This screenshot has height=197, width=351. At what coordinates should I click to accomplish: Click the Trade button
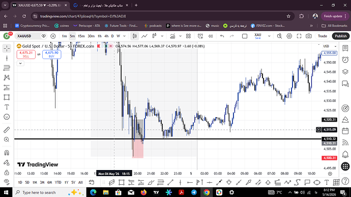[x=323, y=36]
